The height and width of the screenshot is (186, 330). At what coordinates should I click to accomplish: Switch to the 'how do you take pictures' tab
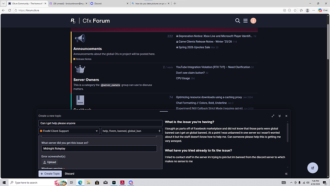(x=151, y=3)
